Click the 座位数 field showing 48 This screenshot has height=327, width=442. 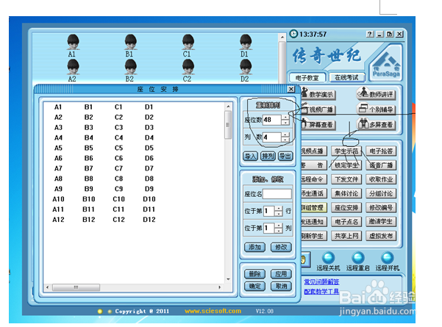pyautogui.click(x=272, y=120)
